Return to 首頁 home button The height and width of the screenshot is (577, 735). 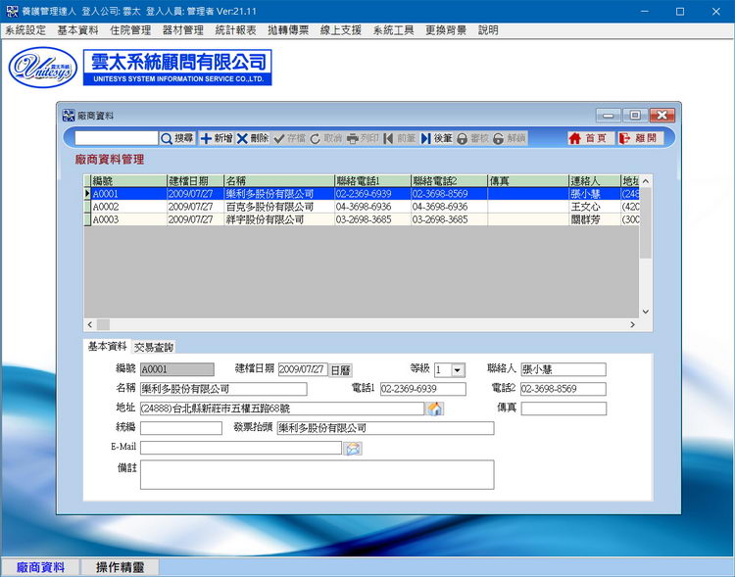coord(588,138)
